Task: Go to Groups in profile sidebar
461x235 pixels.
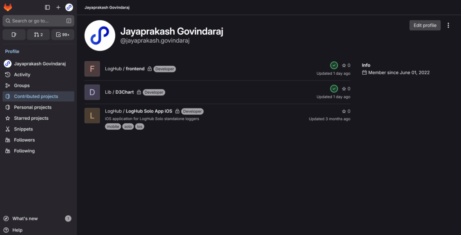Action: [22, 86]
